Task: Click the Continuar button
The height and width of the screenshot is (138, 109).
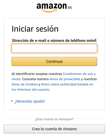Action: (x=54, y=61)
